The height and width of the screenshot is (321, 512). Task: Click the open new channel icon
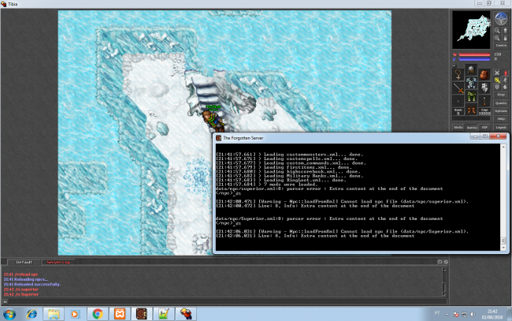pos(440,262)
